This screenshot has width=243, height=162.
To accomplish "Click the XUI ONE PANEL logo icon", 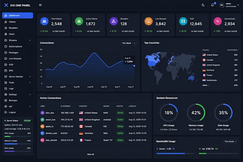I will [6, 5].
